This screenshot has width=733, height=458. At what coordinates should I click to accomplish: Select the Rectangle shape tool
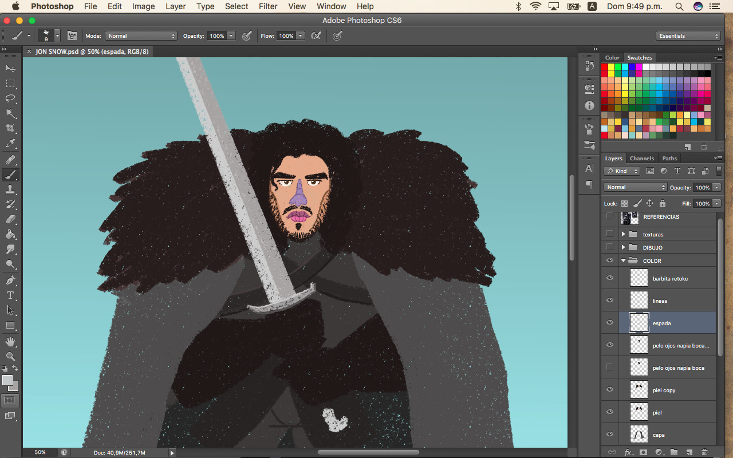click(10, 326)
